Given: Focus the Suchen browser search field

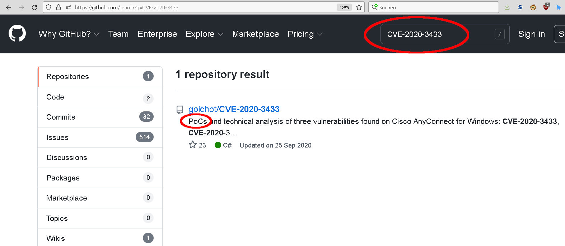Looking at the screenshot, I should pos(434,7).
